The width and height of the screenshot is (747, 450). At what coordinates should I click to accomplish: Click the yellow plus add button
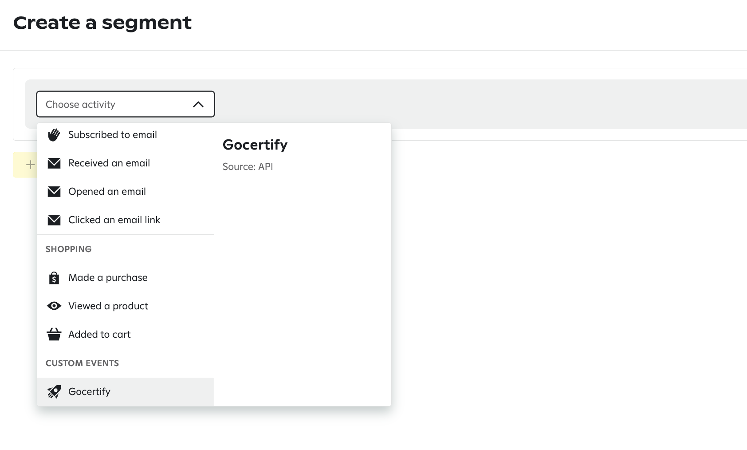(25, 165)
